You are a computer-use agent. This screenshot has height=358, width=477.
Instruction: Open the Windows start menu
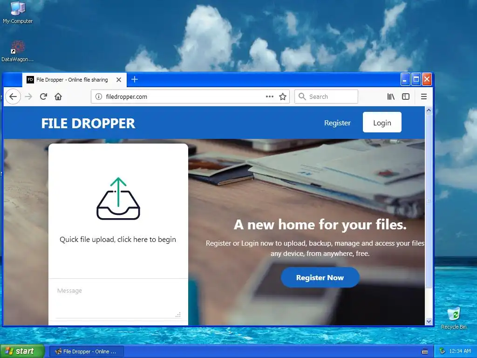pos(22,351)
